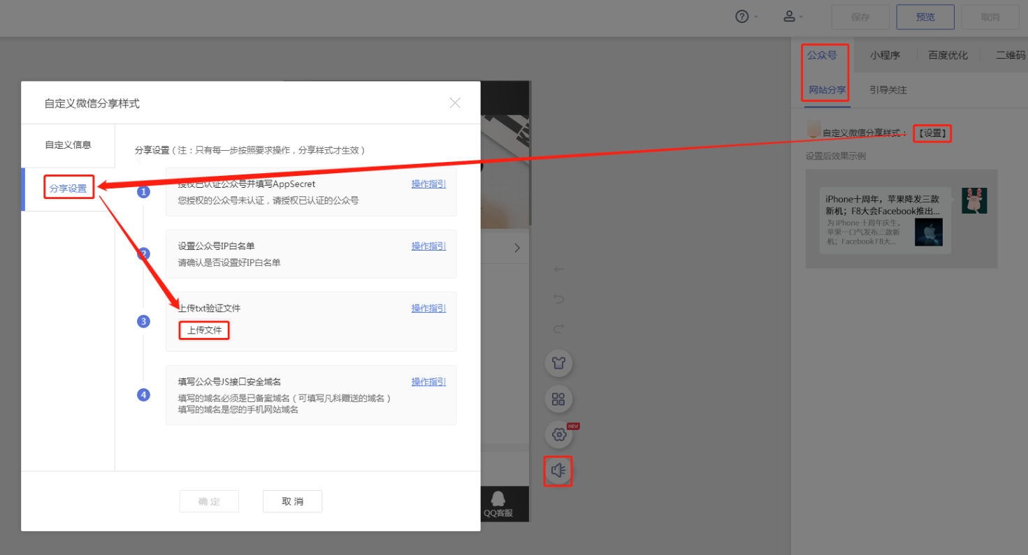Open the gear settings tool marked NEW
1028x555 pixels.
click(558, 435)
